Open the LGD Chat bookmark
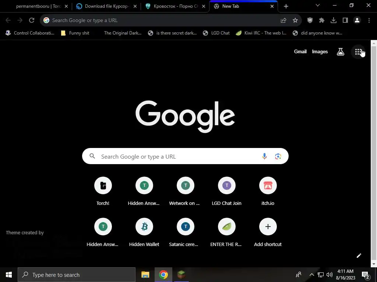Image resolution: width=377 pixels, height=282 pixels. 216,33
